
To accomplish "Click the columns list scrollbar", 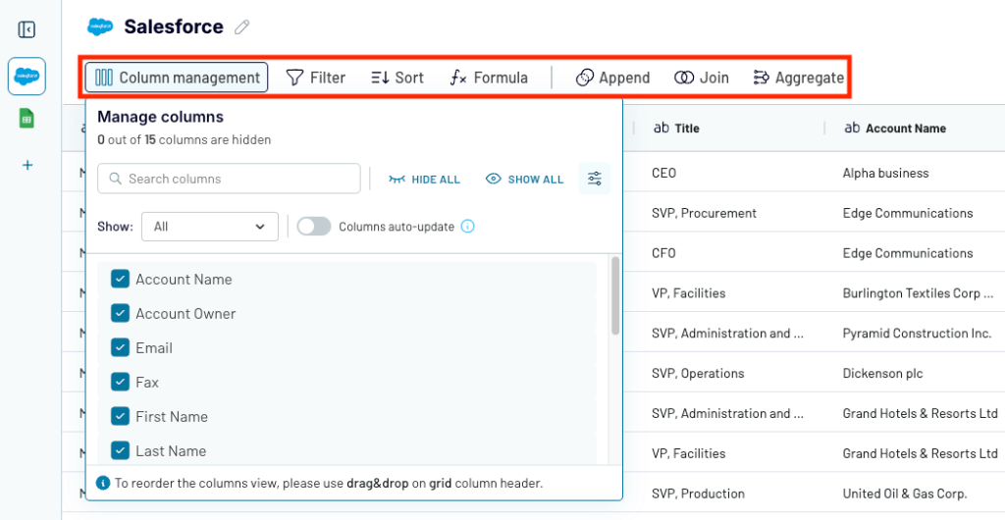I will tap(615, 295).
